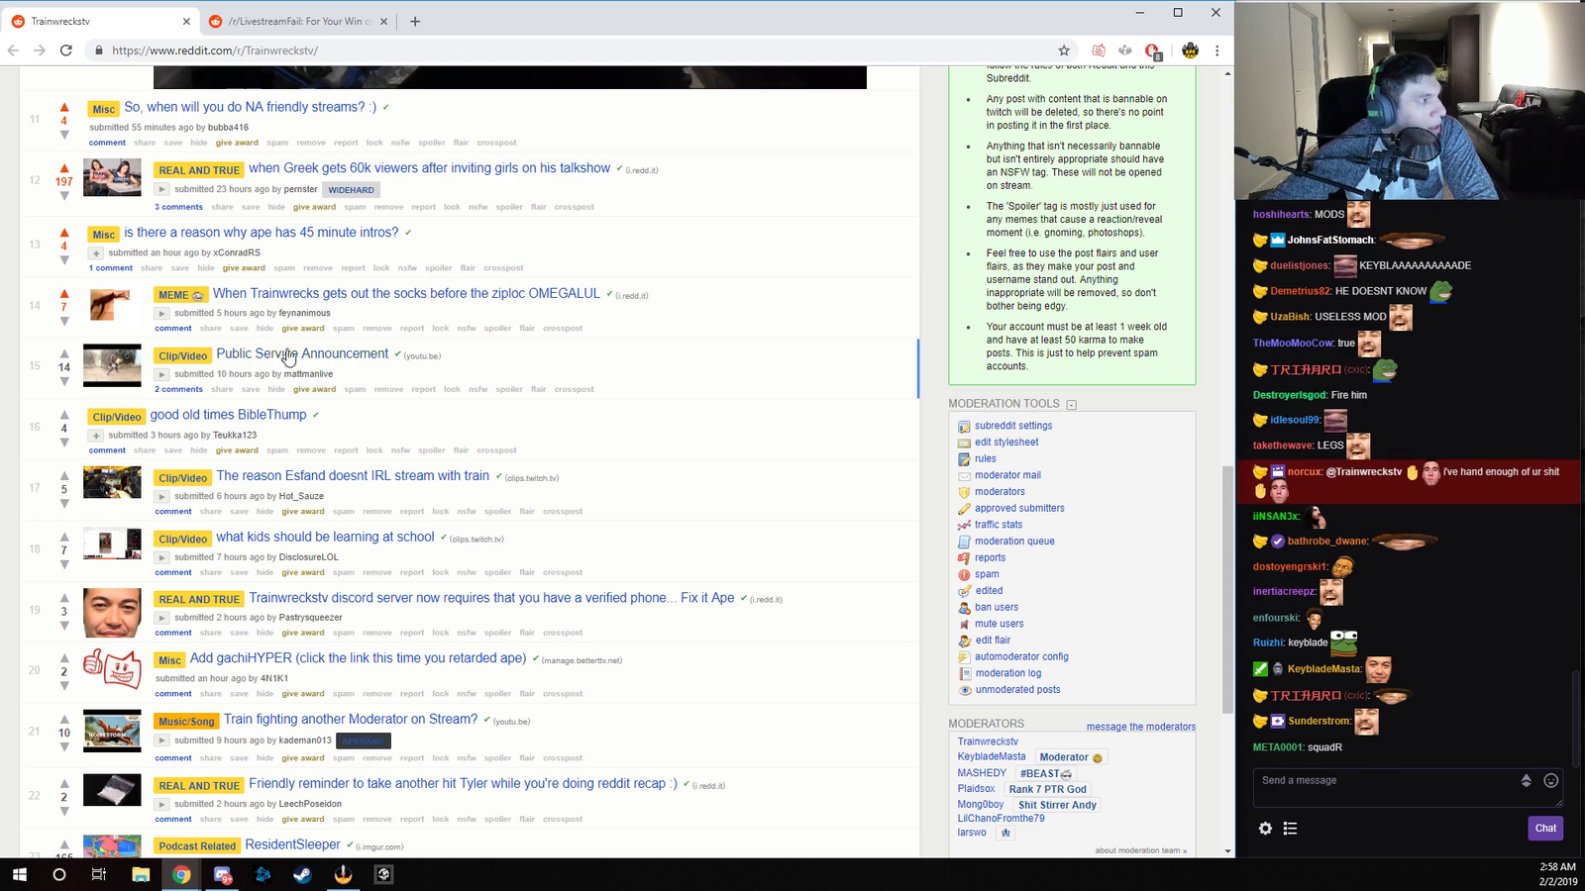
Task: Expand clip of 'what kids should be learning'
Action: 161,557
